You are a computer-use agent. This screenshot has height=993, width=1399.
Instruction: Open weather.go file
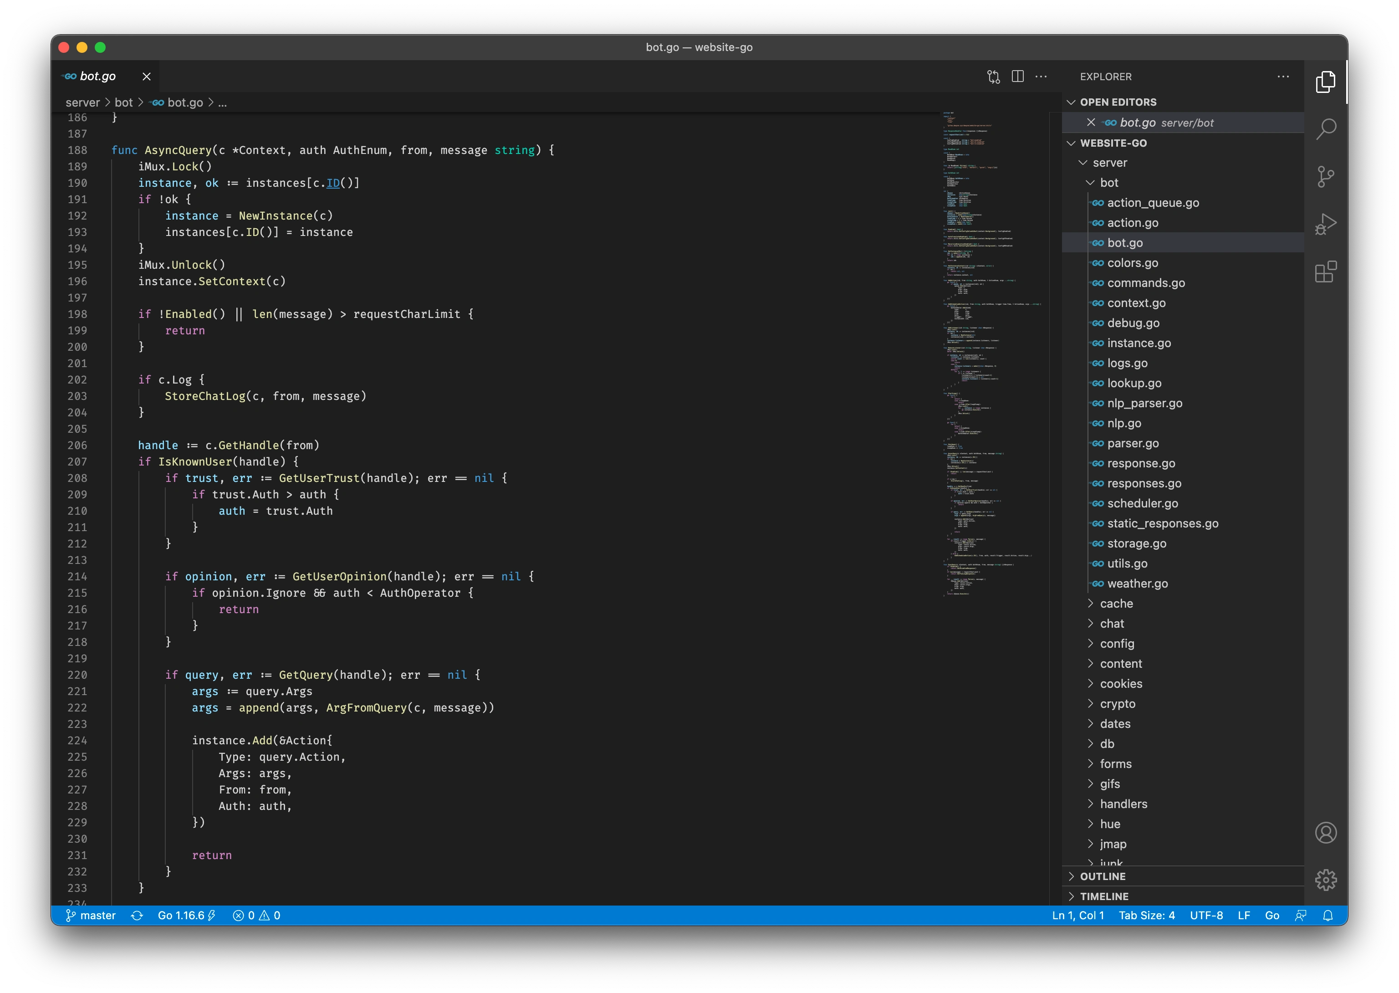pyautogui.click(x=1183, y=584)
